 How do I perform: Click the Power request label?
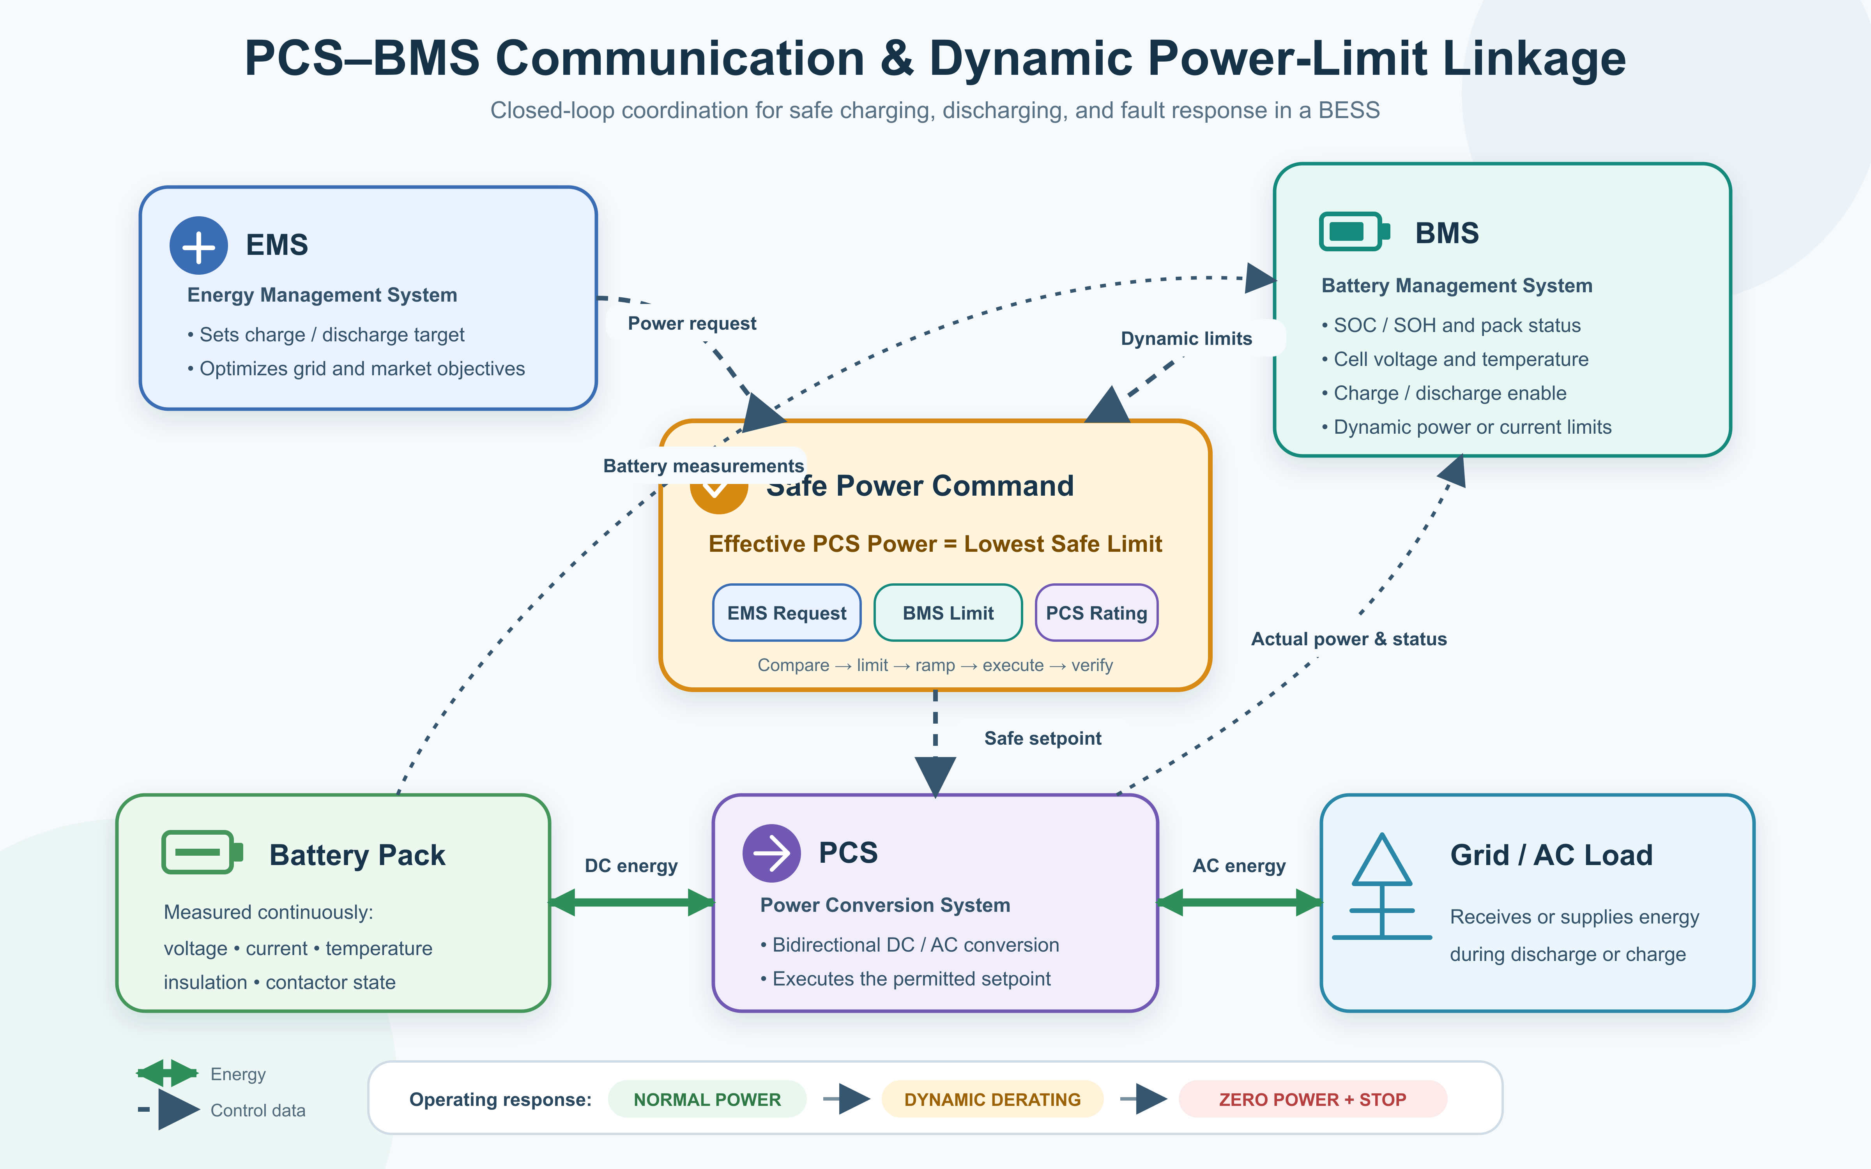pos(692,323)
